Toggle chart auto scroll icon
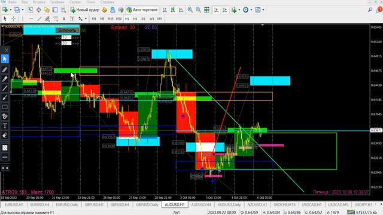 click(217, 10)
